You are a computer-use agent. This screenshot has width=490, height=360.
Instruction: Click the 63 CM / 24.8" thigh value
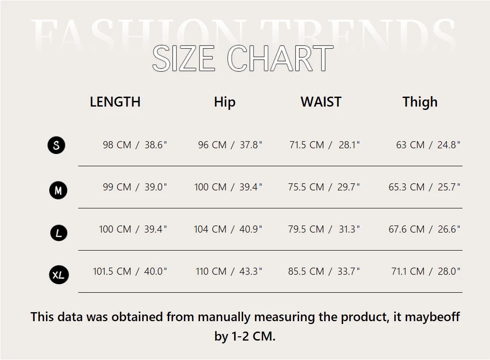pos(428,145)
